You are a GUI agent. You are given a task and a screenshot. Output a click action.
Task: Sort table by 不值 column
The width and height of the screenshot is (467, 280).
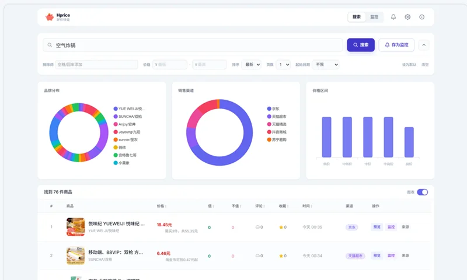[236, 206]
